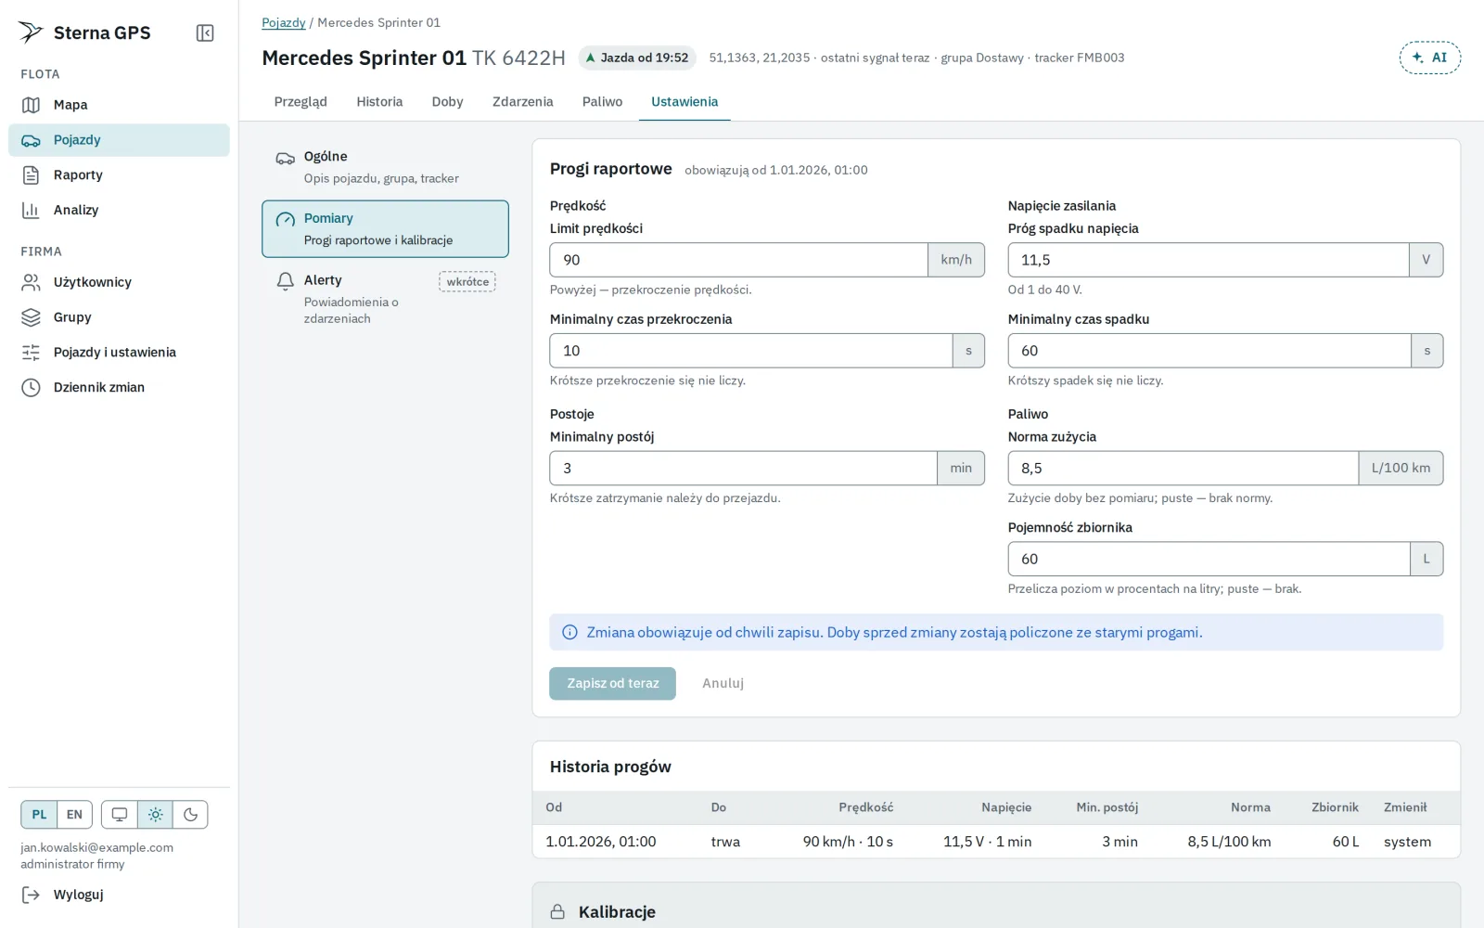
Task: Click the Użytkownicy people icon
Action: (x=31, y=282)
